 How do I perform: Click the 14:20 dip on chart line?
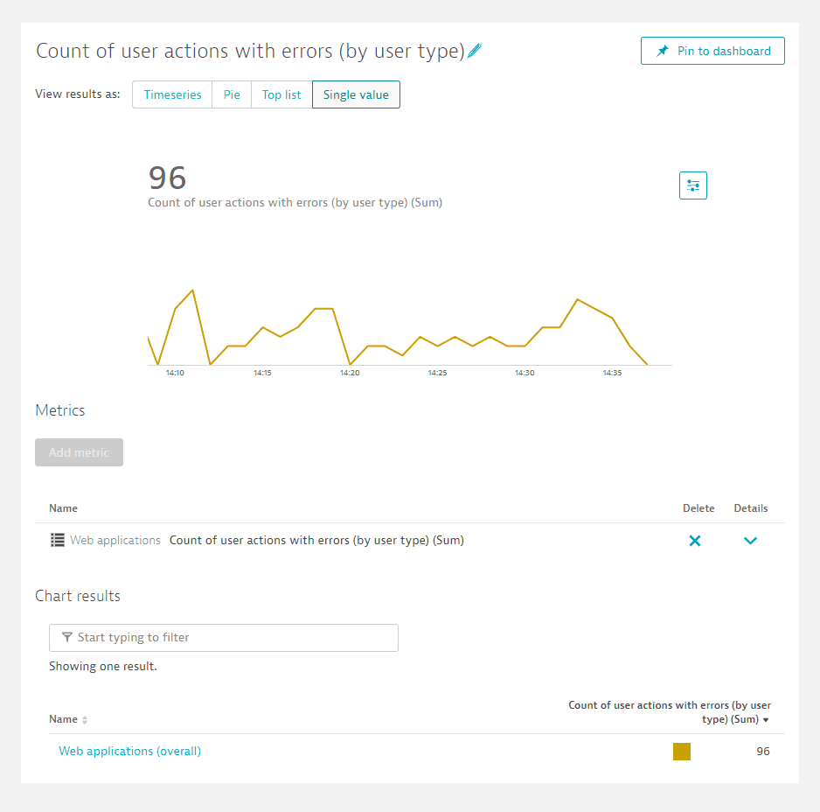350,364
